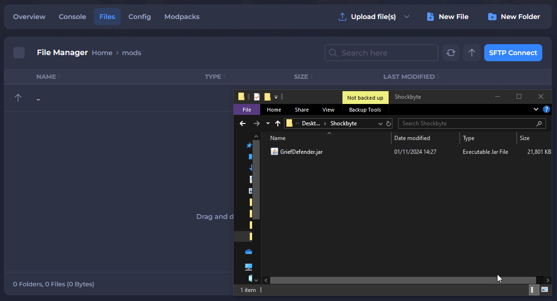Viewport: 557px width, 301px height.
Task: Navigate to Home in the breadcrumb
Action: (102, 53)
